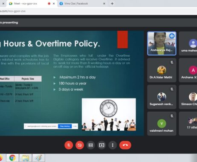Click muted mic icon on Suganesh tile
Image resolution: width=197 pixels, height=162 pixels.
point(172,89)
